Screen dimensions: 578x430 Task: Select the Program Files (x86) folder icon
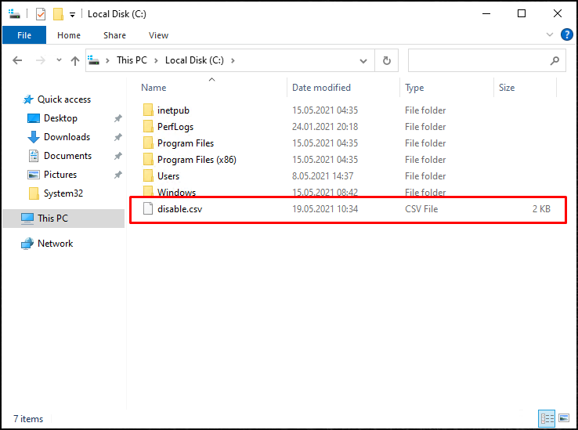coord(148,159)
